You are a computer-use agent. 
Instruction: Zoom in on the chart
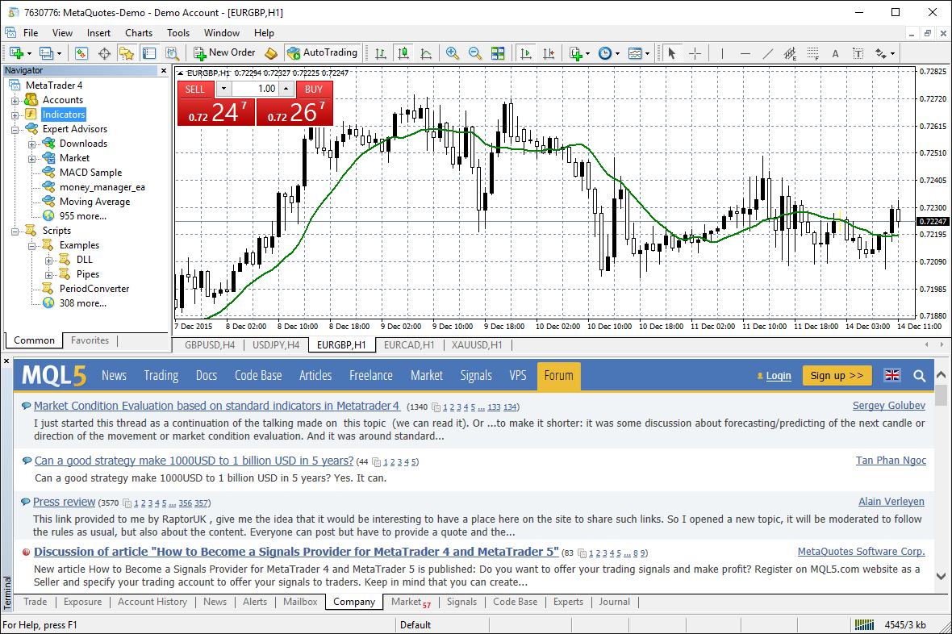(x=453, y=53)
